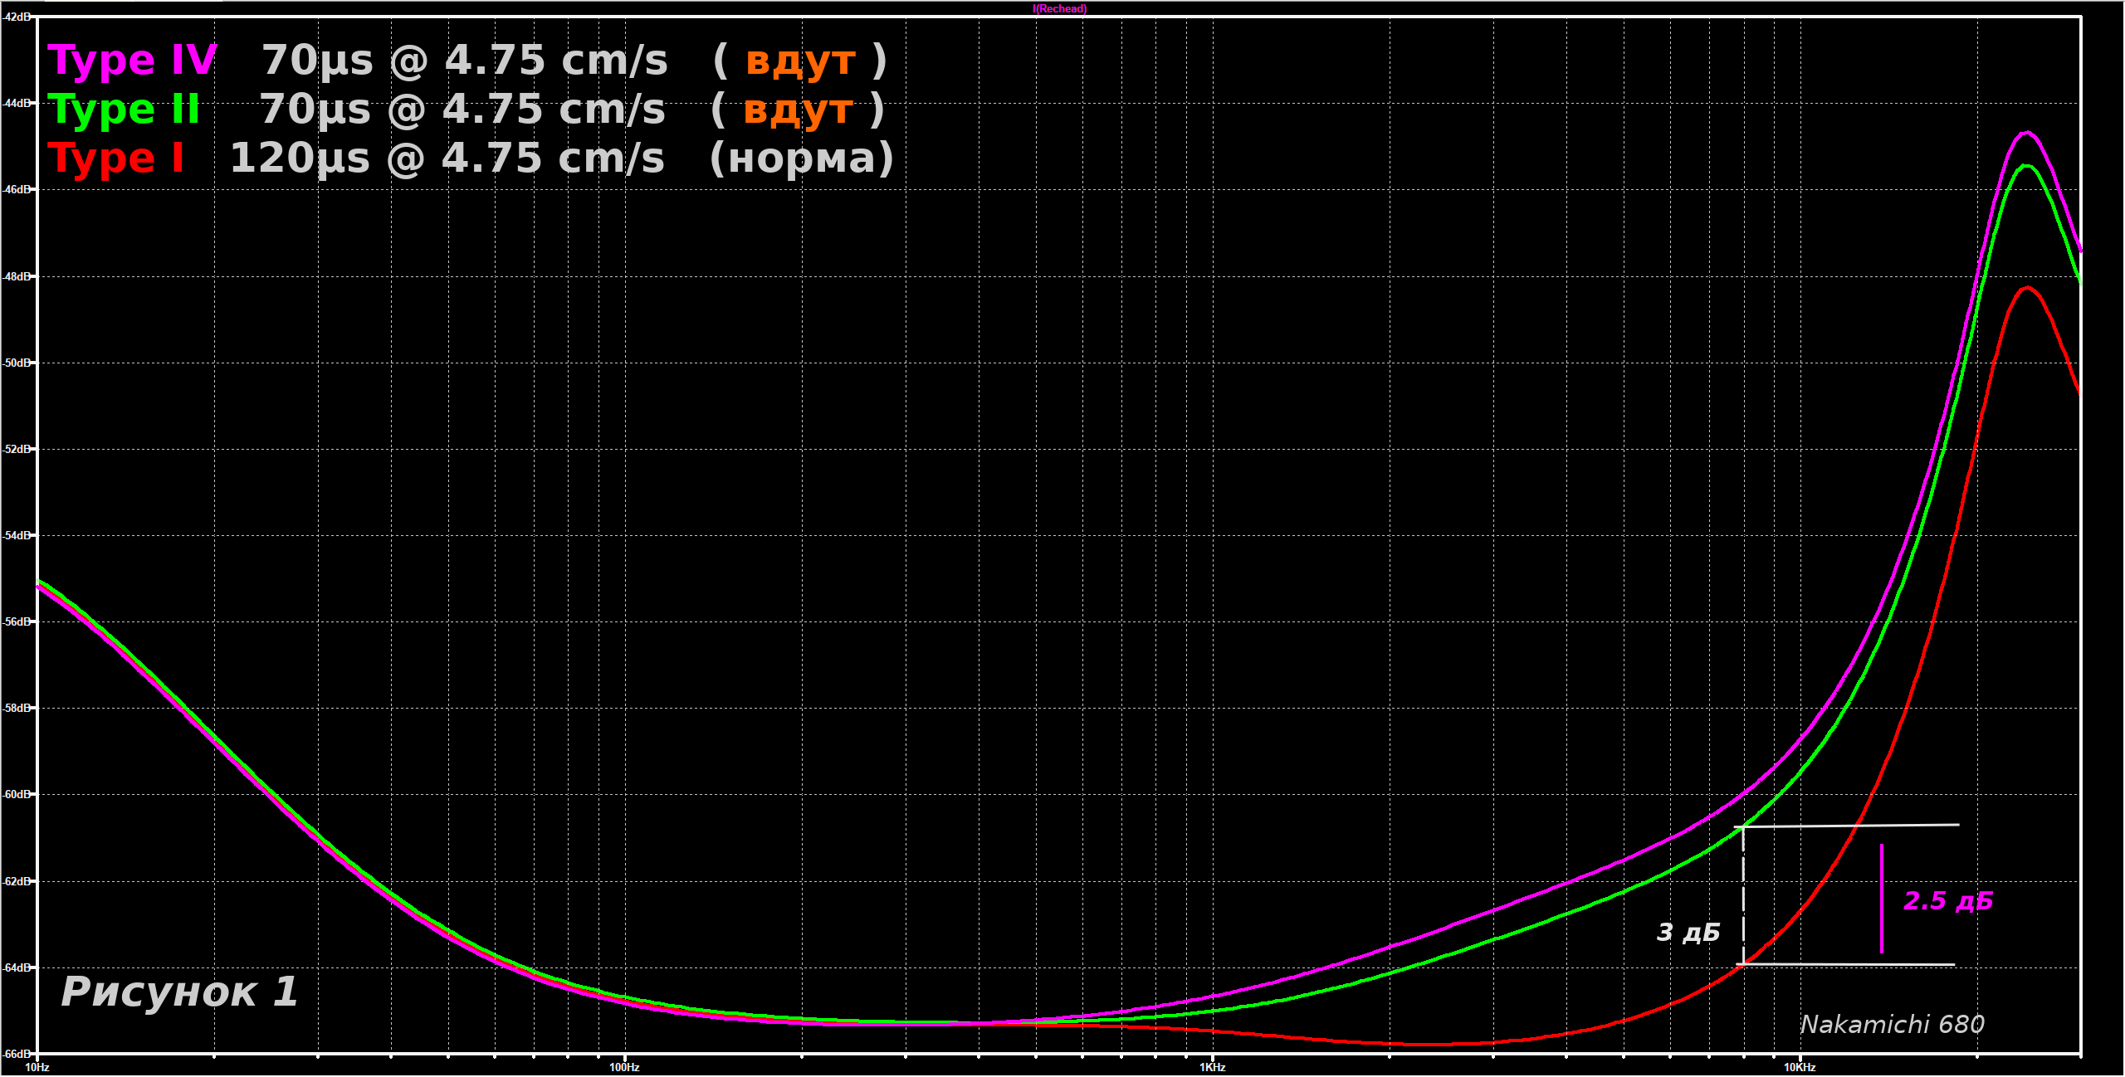Click the red 'Type I' legend text
Image resolution: width=2125 pixels, height=1077 pixels.
point(116,158)
